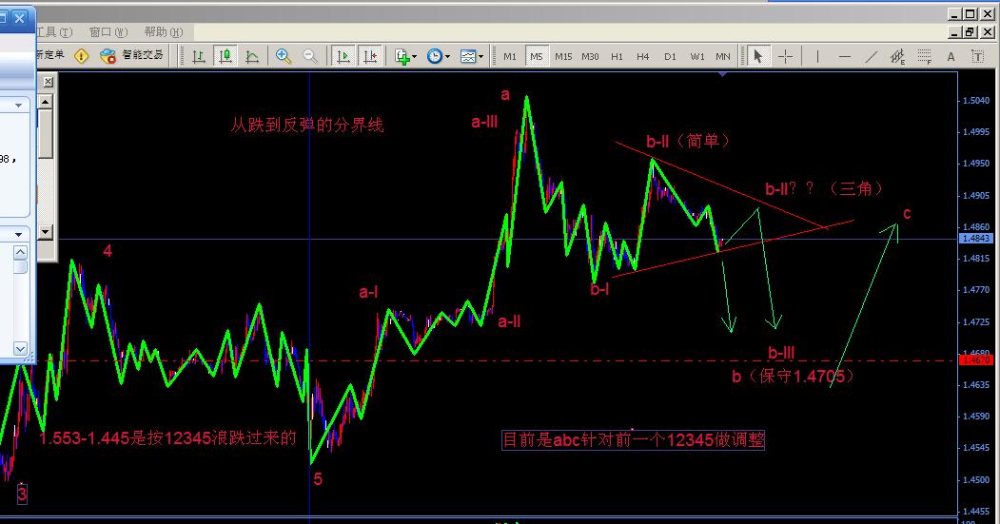This screenshot has width=1000, height=524.
Task: Switch chart to line chart mode
Action: click(x=252, y=56)
